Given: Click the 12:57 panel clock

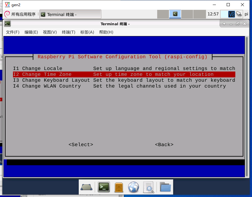Looking at the screenshot, I should point(213,14).
